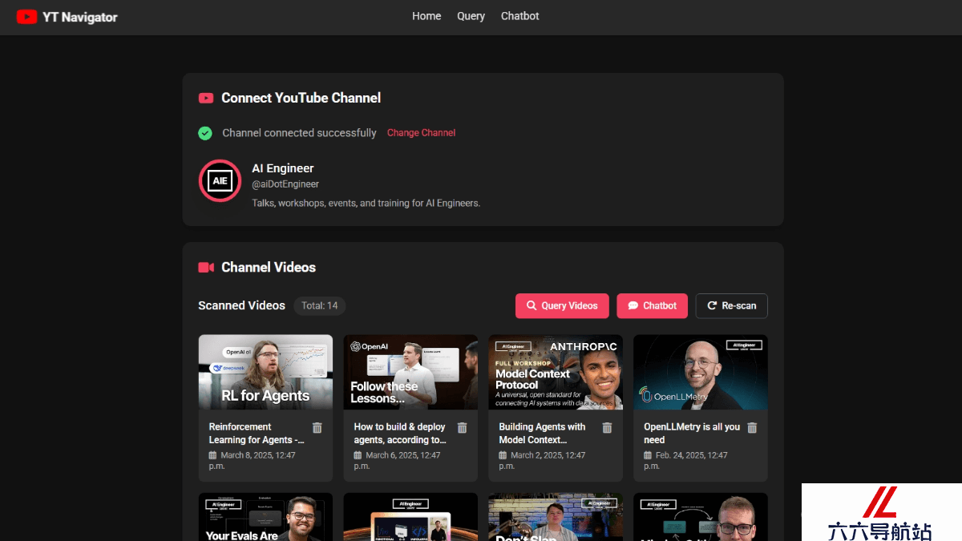Click the YT Navigator brand text
Screen dimensions: 962x541
click(80, 17)
